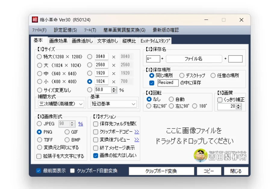Screen dimensions: 277x189
Task: Open the ツール(T) menu
Action: coord(90,30)
